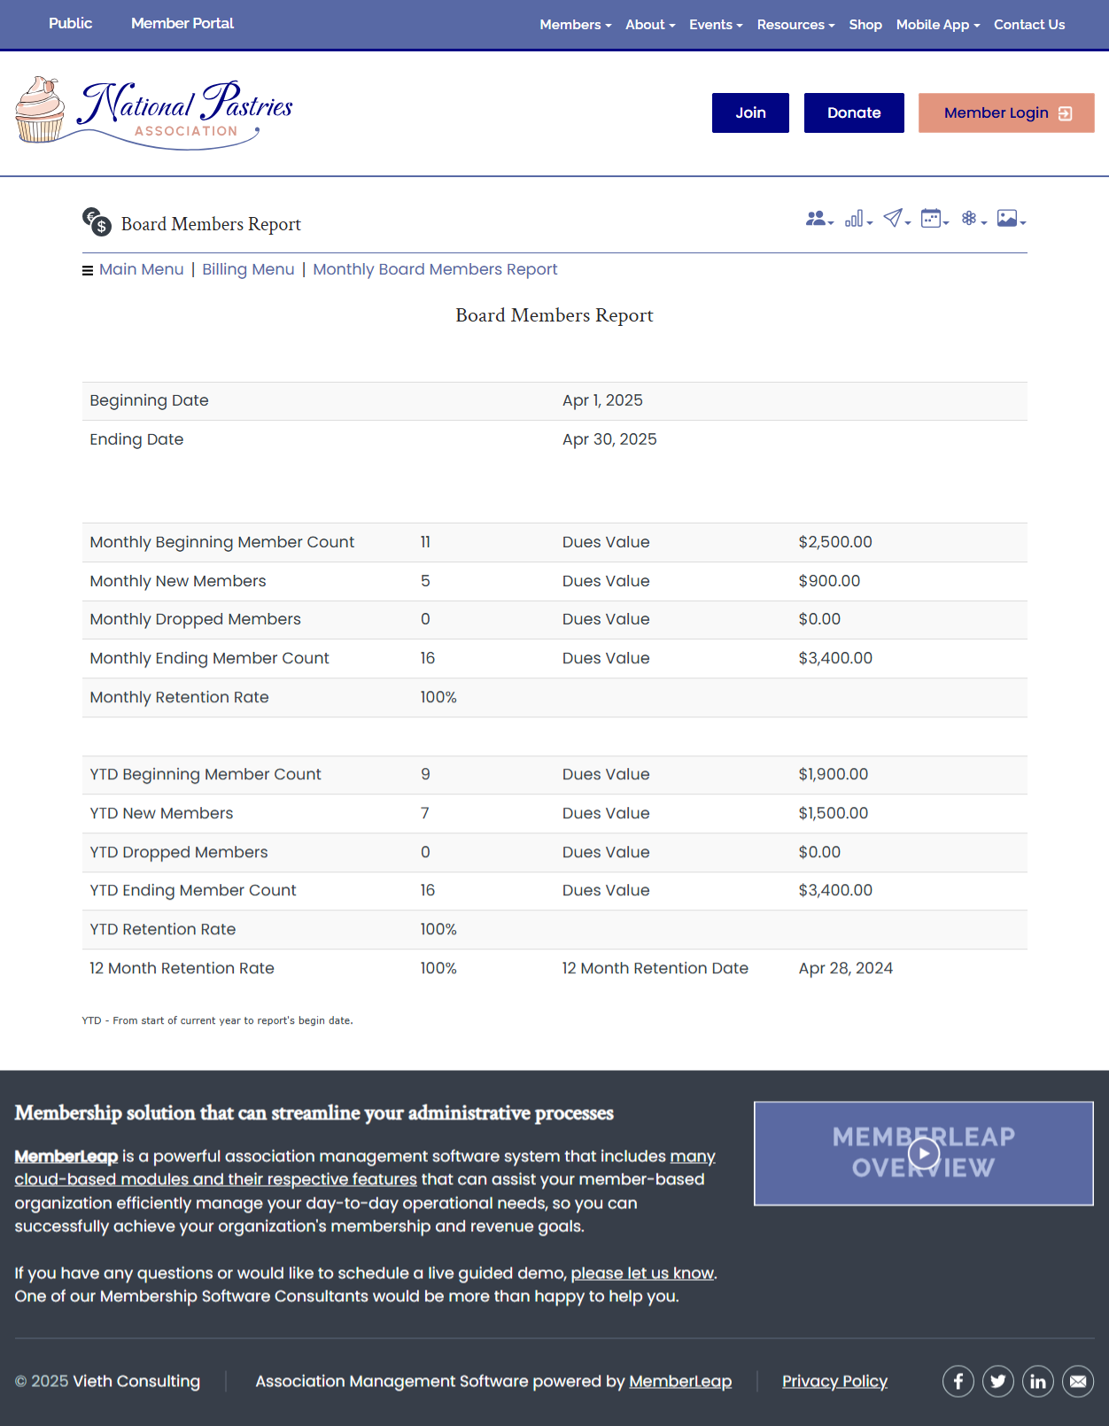Go to Billing Menu breadcrumb link
Image resolution: width=1109 pixels, height=1426 pixels.
248,269
